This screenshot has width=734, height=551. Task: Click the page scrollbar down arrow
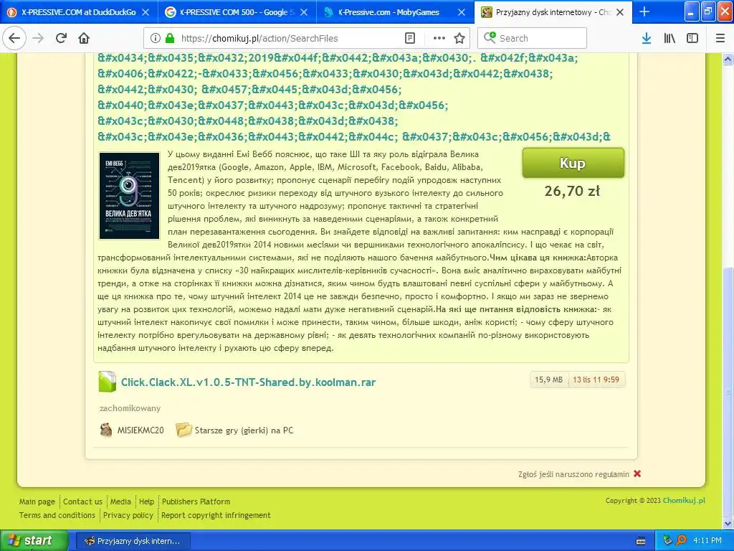tap(728, 523)
